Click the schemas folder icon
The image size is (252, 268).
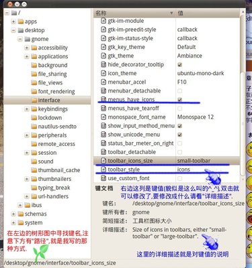(21, 214)
